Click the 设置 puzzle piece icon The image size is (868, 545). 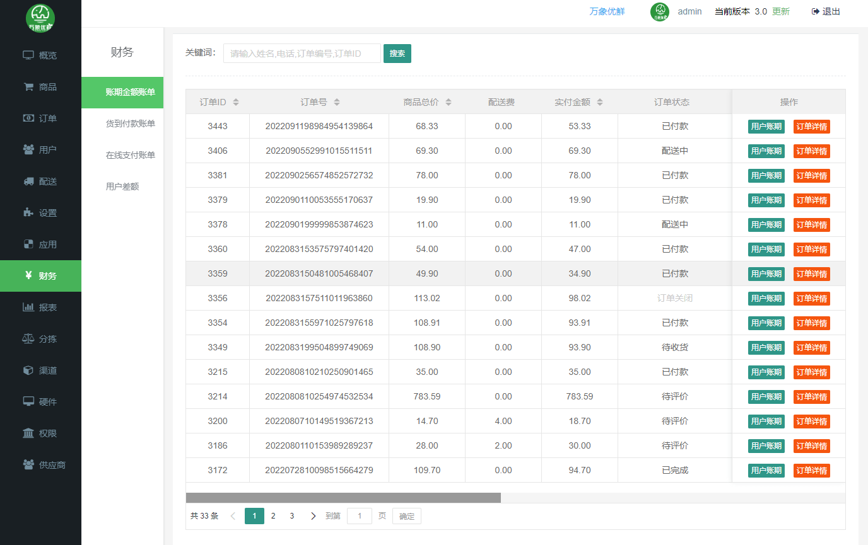(x=28, y=213)
